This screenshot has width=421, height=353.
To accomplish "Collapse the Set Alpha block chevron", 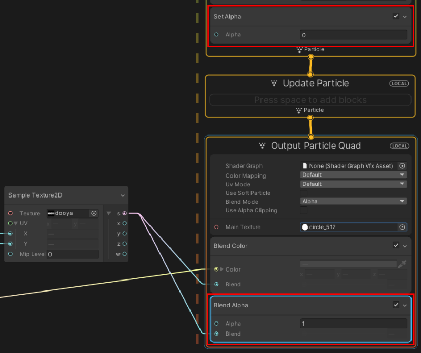I will pyautogui.click(x=405, y=17).
